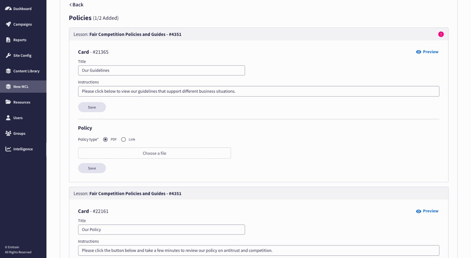
Task: Open Site Config wrench icon
Action: pyautogui.click(x=8, y=55)
